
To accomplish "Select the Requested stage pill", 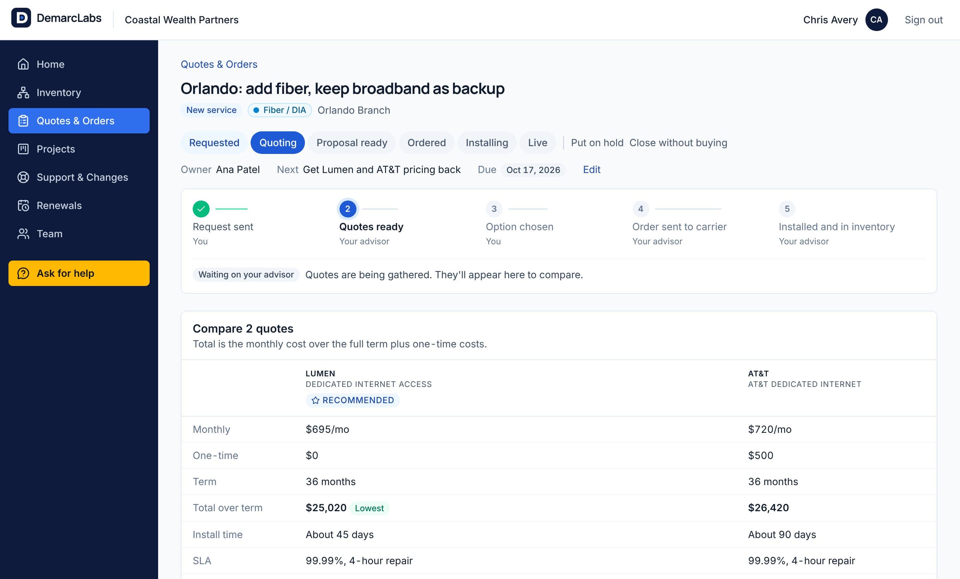I will [214, 143].
